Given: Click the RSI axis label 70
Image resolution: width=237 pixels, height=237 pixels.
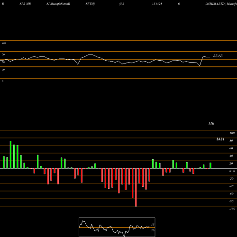Looking at the screenshot, I should coord(3,55).
